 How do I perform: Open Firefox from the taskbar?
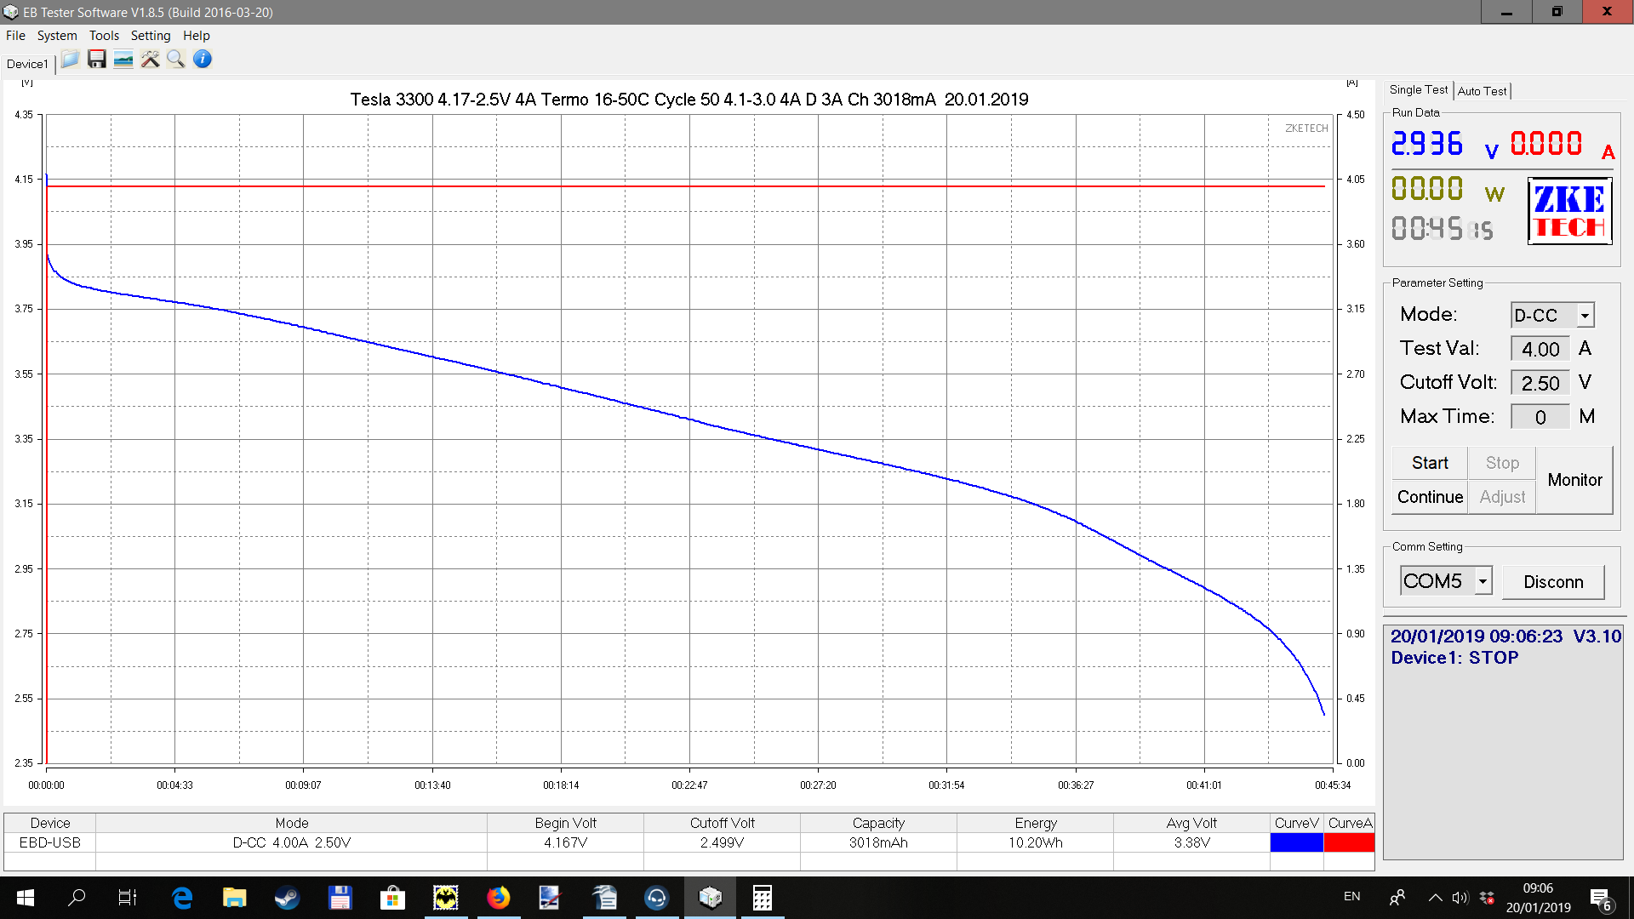tap(498, 898)
